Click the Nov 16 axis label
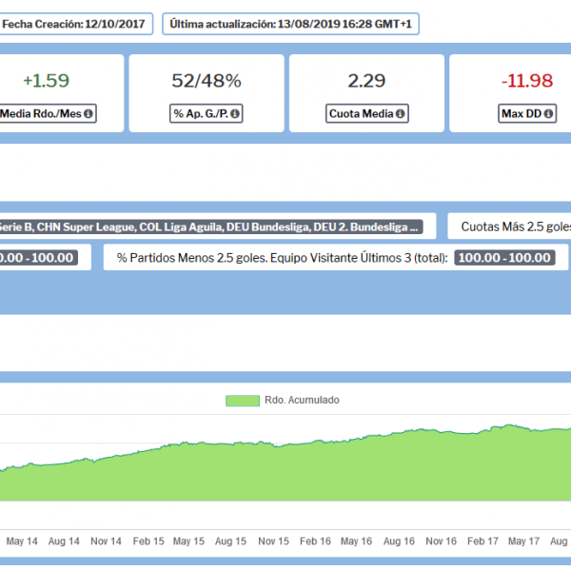This screenshot has width=571, height=571. (441, 541)
